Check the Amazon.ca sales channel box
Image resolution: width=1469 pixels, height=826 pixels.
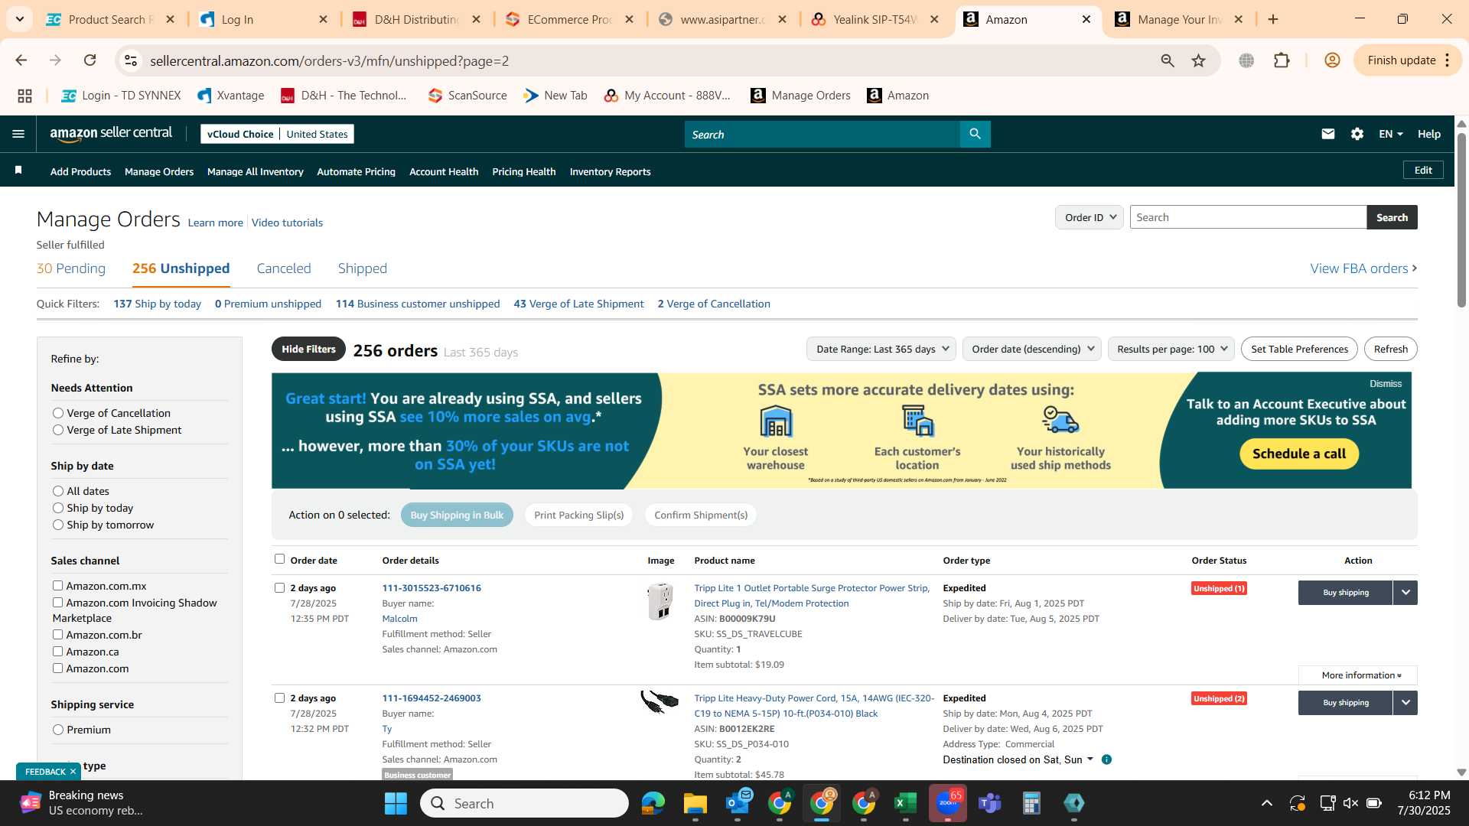57,652
